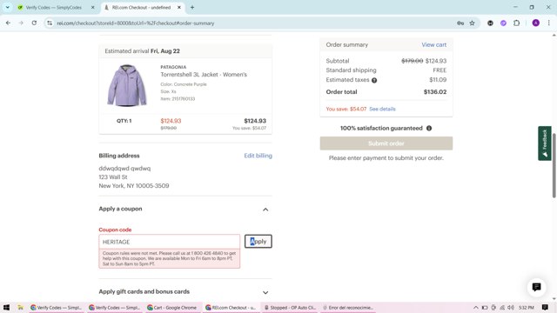
Task: Close the REI.com Checkout tab
Action: (x=179, y=8)
